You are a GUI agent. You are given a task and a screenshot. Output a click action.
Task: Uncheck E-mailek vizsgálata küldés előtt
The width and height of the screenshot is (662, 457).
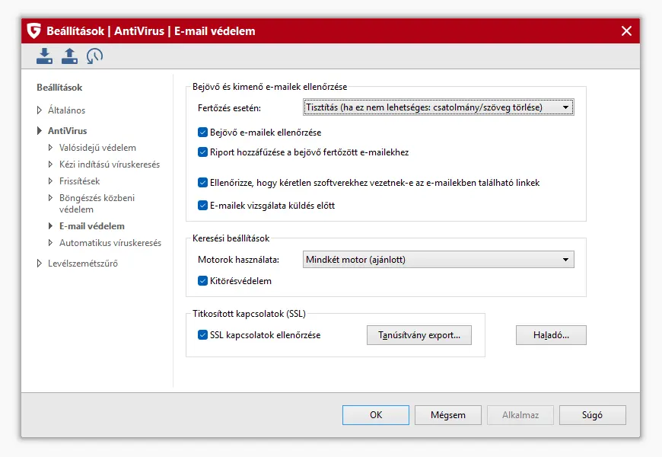click(x=203, y=206)
